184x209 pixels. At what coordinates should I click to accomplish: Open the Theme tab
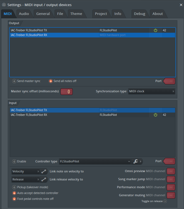click(x=76, y=14)
